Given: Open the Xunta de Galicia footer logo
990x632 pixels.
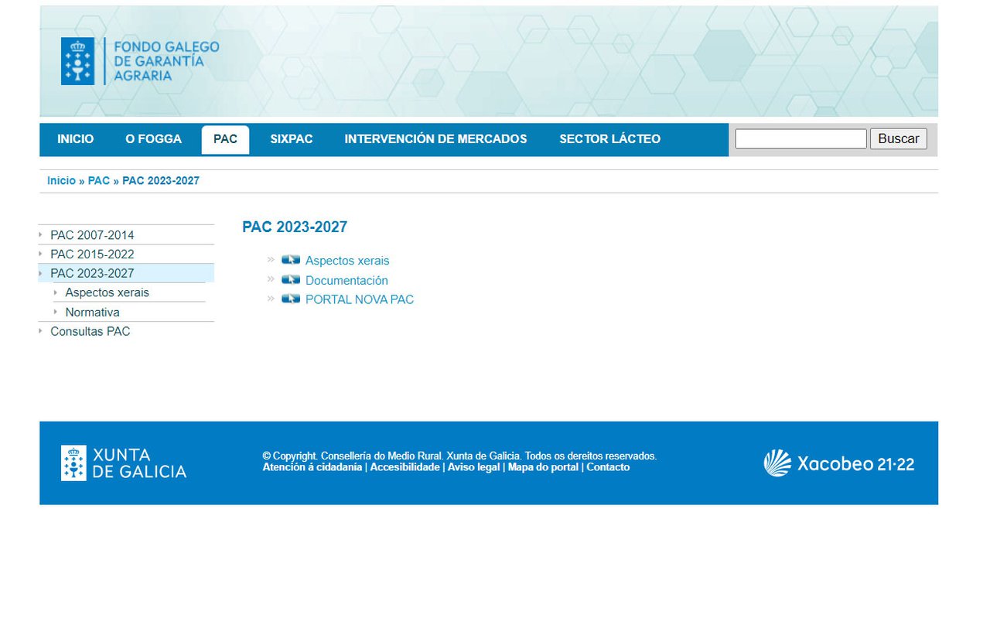Looking at the screenshot, I should [124, 463].
